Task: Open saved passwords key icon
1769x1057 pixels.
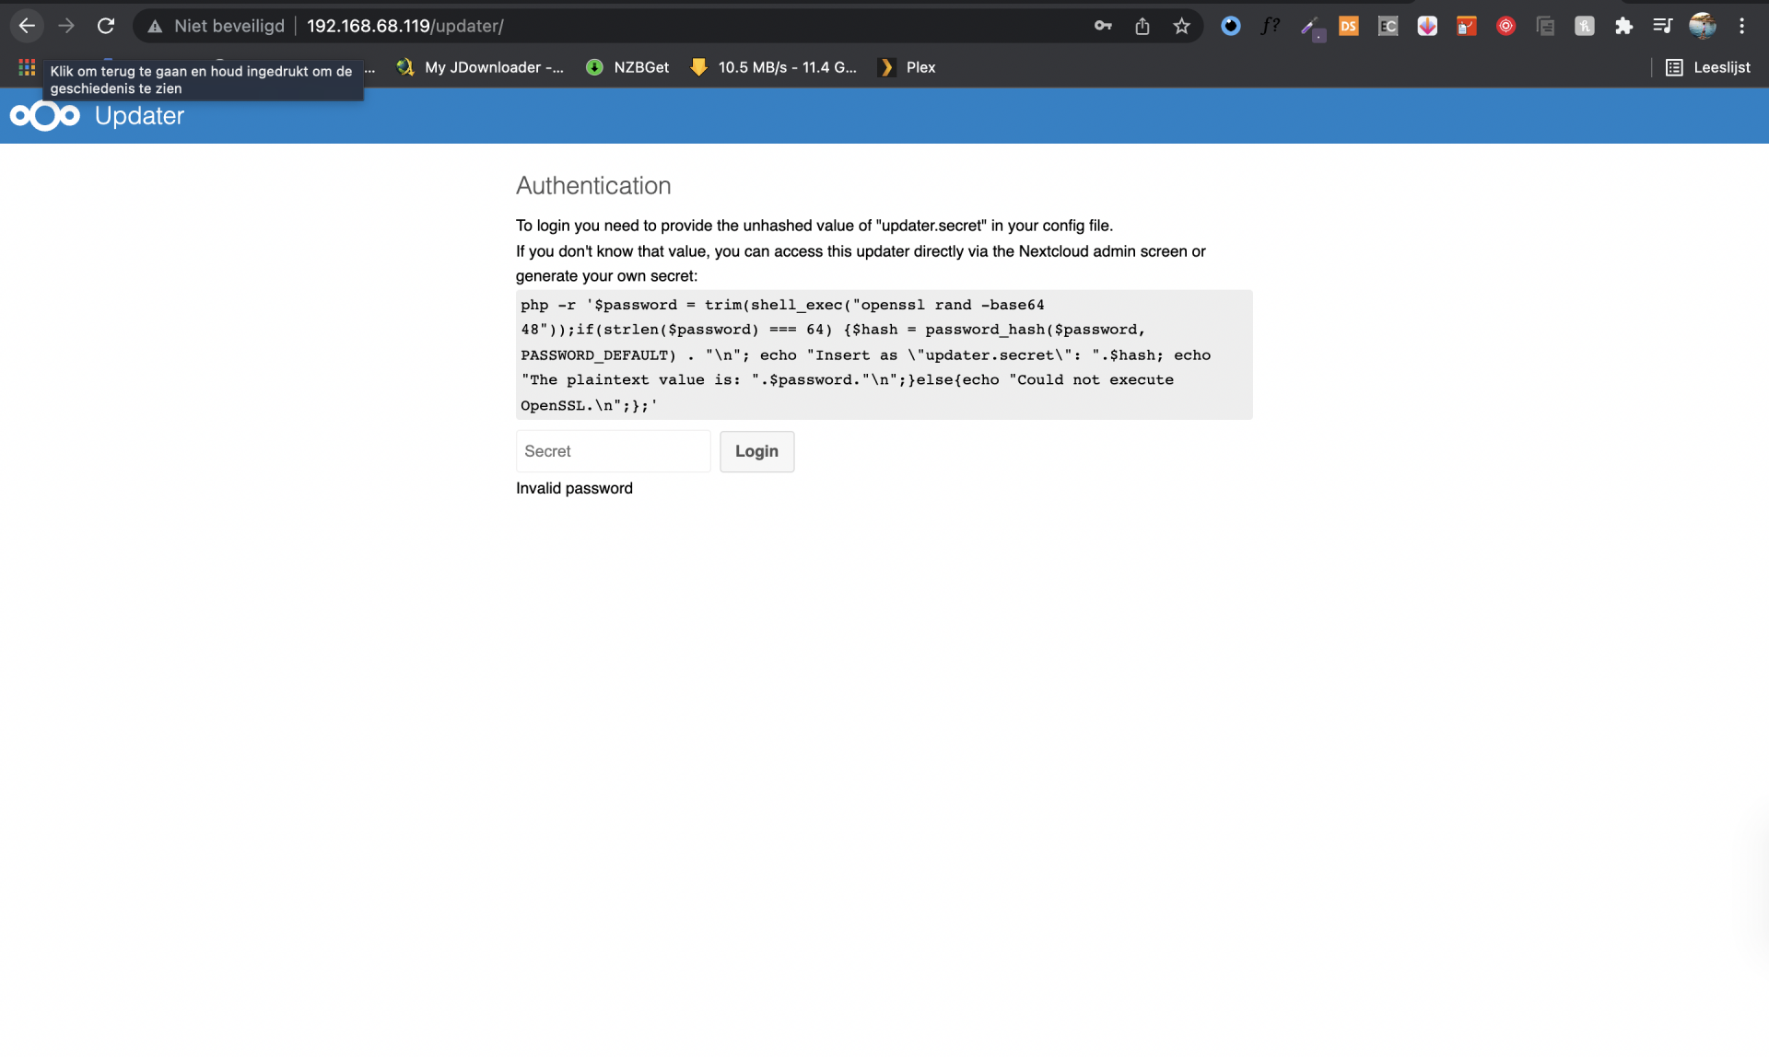Action: (x=1103, y=26)
